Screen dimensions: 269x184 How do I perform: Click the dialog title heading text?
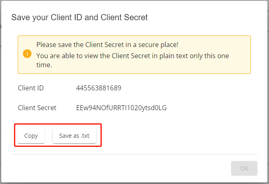[x=80, y=17]
